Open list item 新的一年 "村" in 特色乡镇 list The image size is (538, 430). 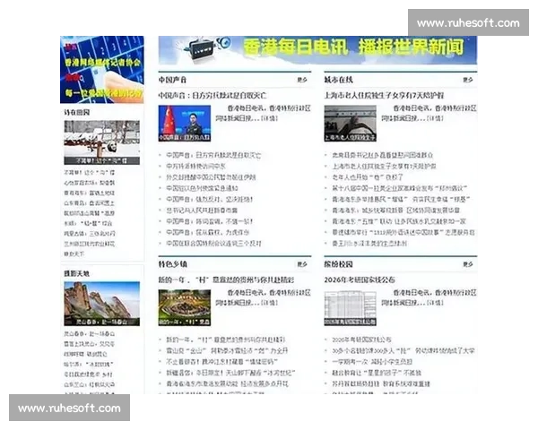[x=226, y=340]
